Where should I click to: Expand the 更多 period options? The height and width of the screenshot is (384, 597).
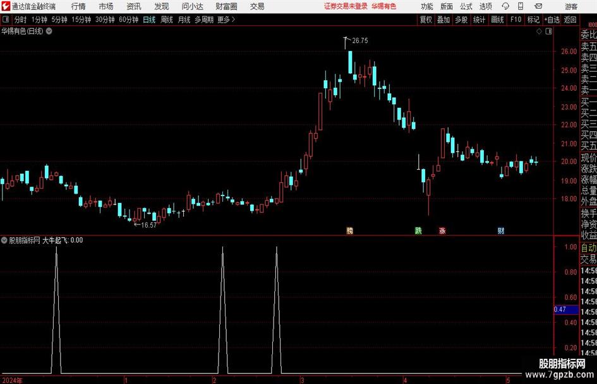click(226, 20)
